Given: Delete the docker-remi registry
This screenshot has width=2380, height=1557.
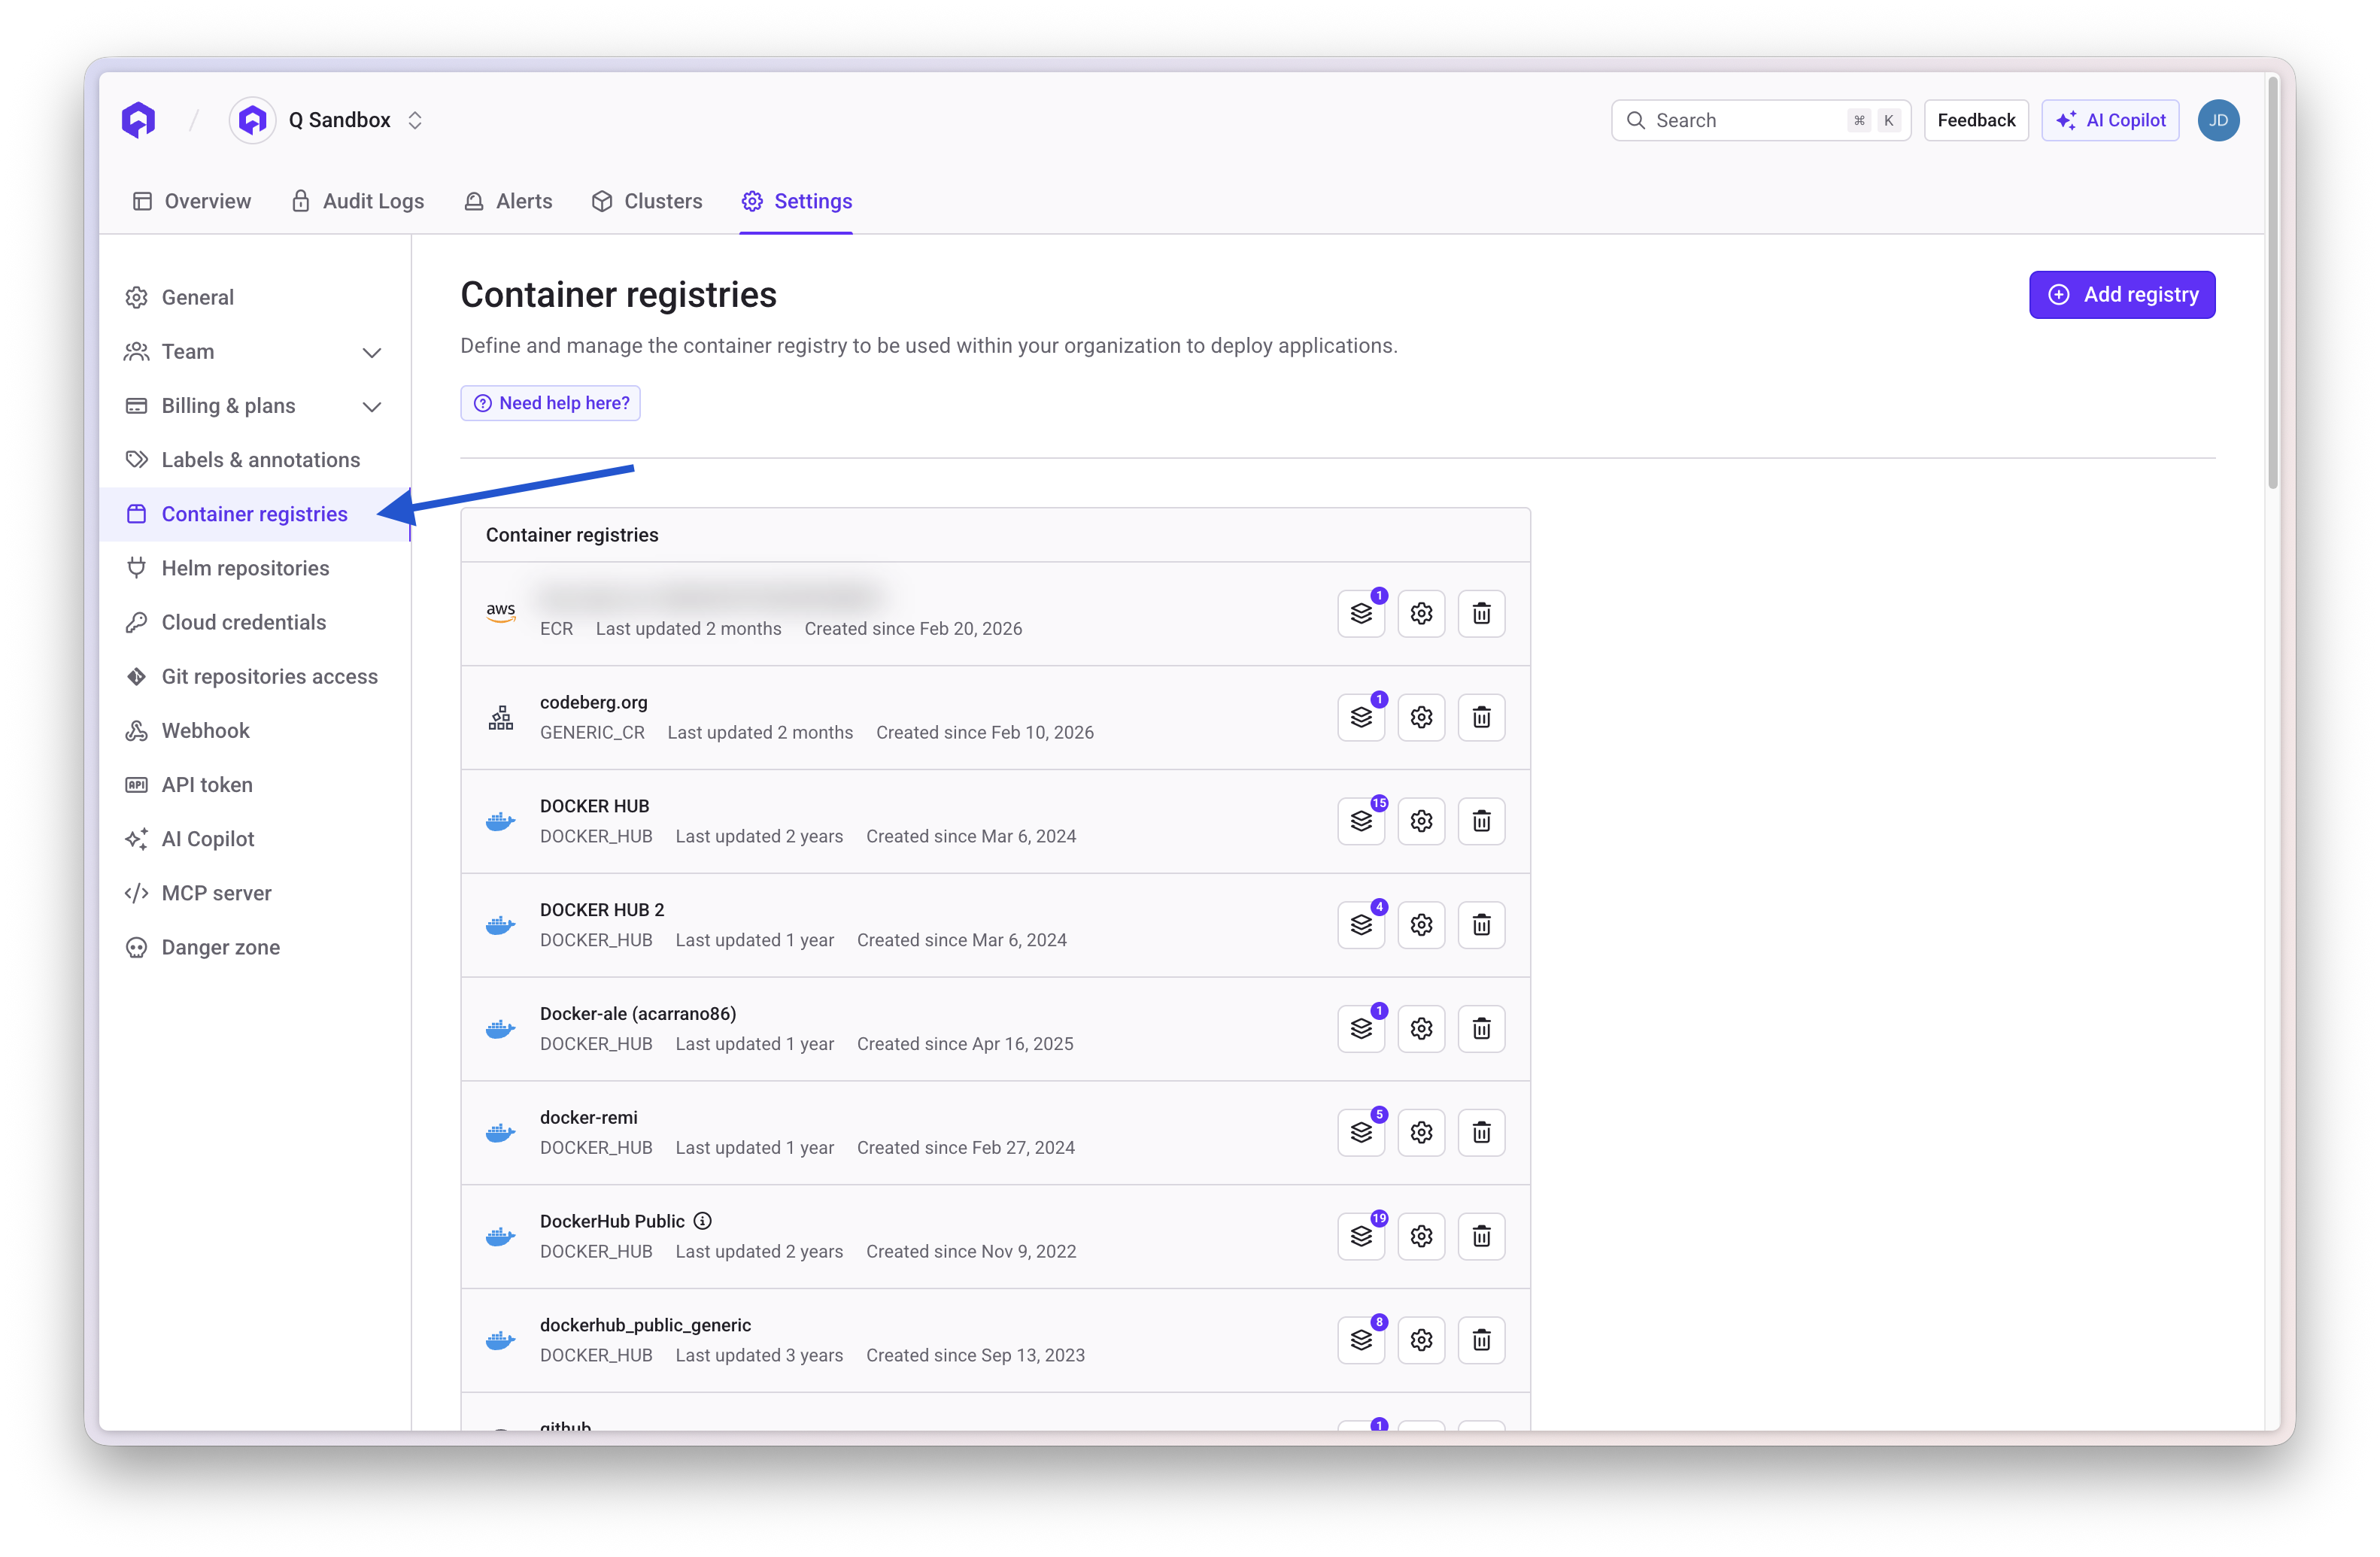Looking at the screenshot, I should 1481,1132.
